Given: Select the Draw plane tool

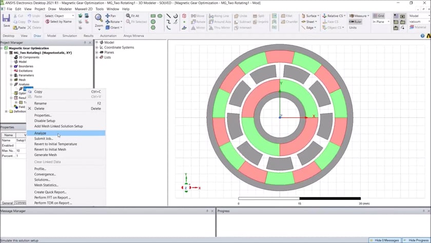Looking at the screenshot, I should point(184,28).
